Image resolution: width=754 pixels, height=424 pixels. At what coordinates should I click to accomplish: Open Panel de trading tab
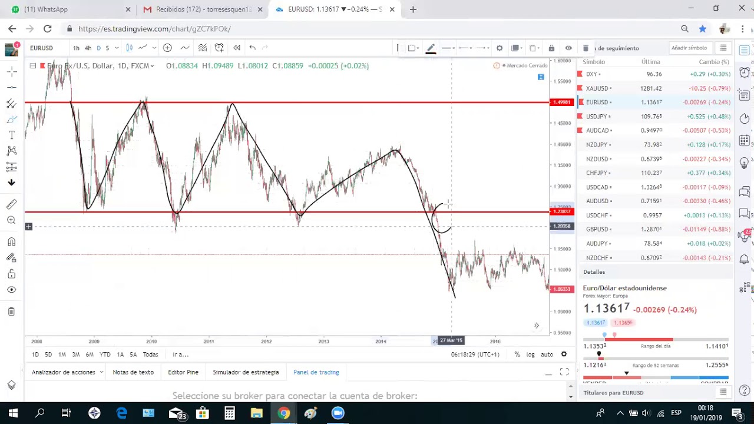(x=316, y=372)
